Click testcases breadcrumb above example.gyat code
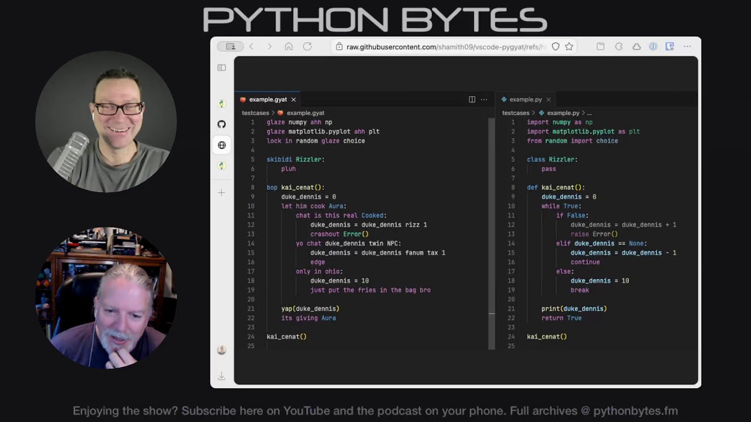This screenshot has width=751, height=422. (255, 113)
